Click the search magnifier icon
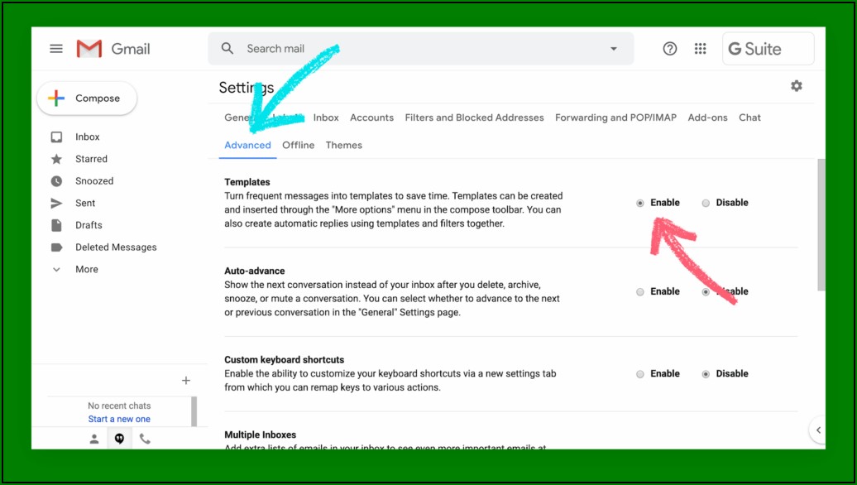Screen dimensions: 857x485 click(x=227, y=48)
